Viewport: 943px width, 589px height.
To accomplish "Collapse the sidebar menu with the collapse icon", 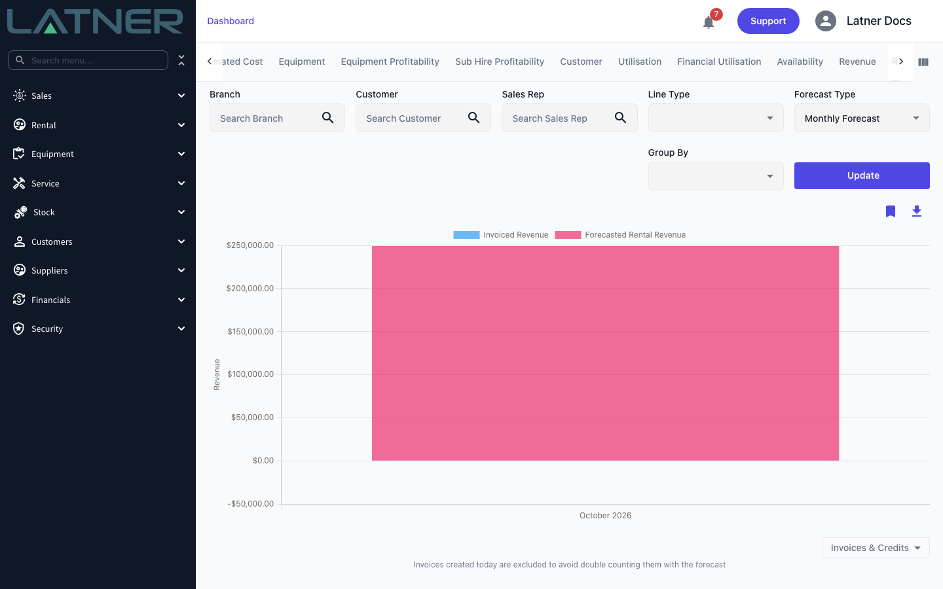I will [181, 60].
